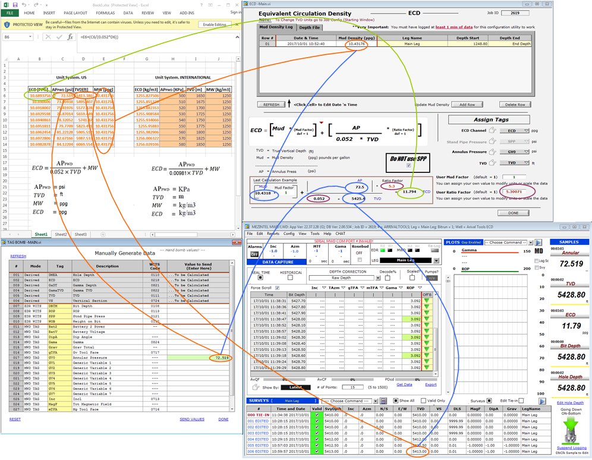The width and height of the screenshot is (592, 460).
Task: Click green OffB arrow in 11:39:29 row
Action: pos(427,367)
